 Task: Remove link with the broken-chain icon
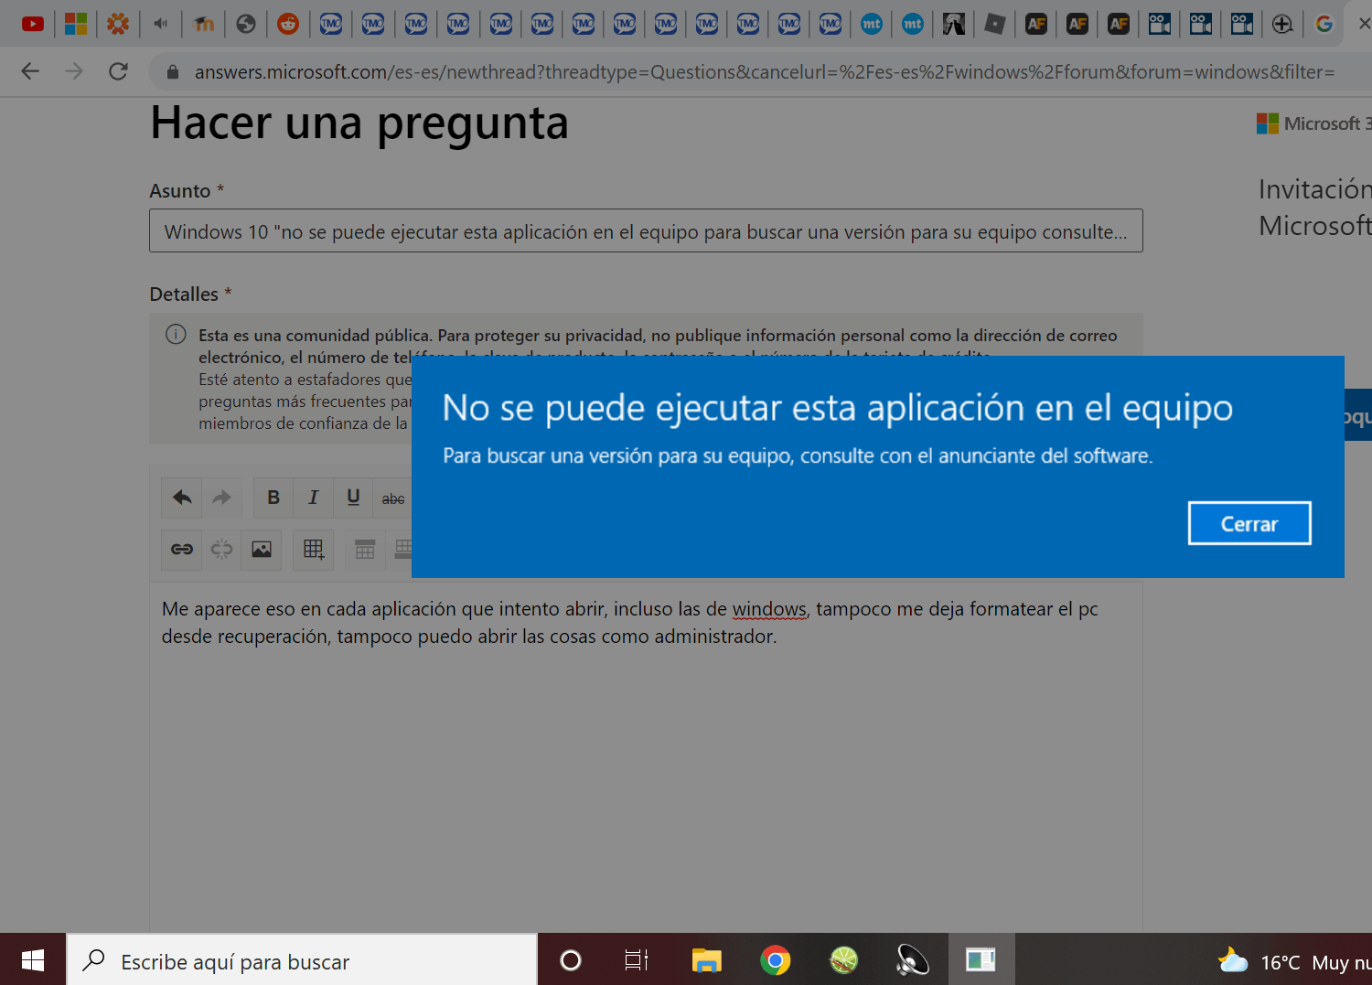click(221, 550)
